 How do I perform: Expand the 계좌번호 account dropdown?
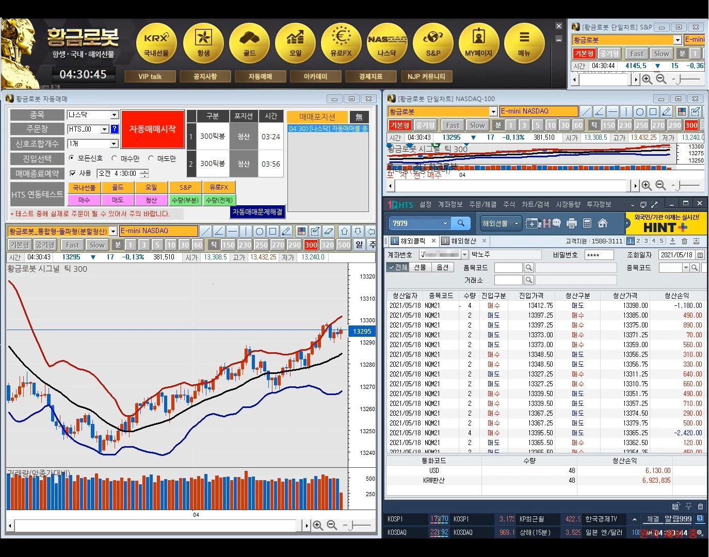pos(464,254)
